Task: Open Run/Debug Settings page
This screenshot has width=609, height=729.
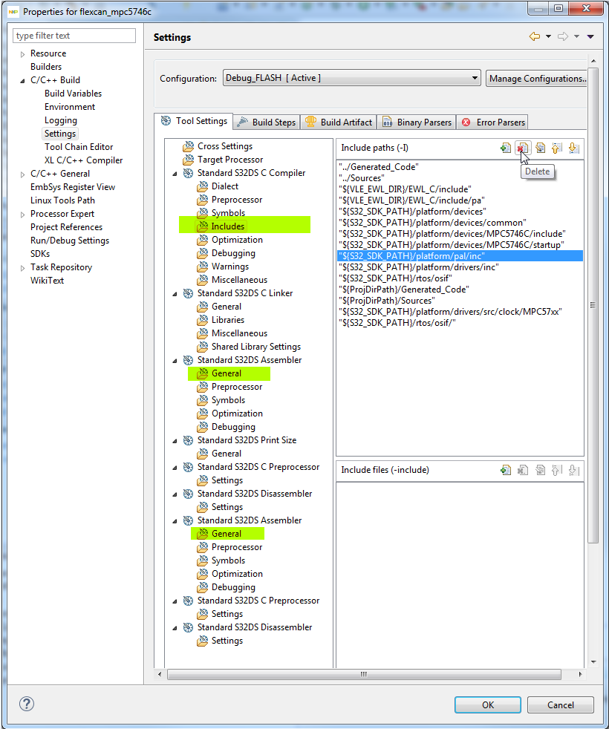Action: [69, 241]
